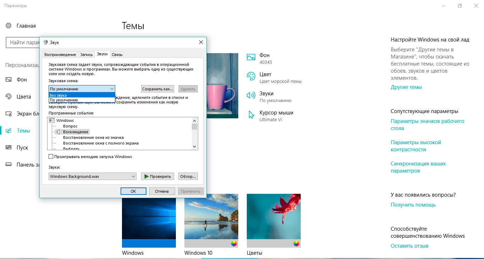The width and height of the screenshot is (484, 259).
Task: Open the Цвет palette icon in theme settings
Action: (x=251, y=76)
